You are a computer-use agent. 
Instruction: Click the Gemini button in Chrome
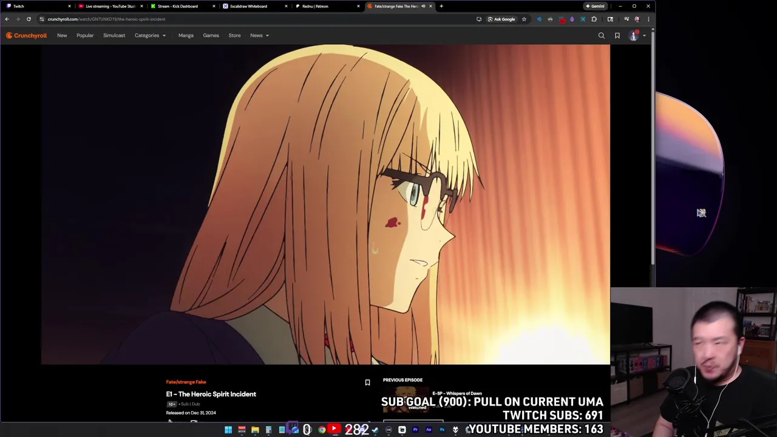point(595,6)
